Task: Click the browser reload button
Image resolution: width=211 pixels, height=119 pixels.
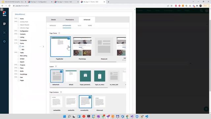Action: pyautogui.click(x=10, y=6)
